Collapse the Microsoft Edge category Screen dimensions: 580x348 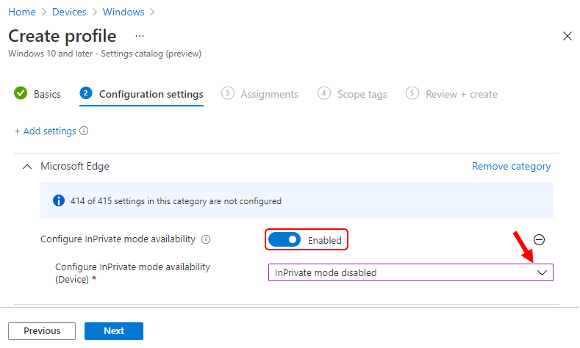tap(27, 167)
